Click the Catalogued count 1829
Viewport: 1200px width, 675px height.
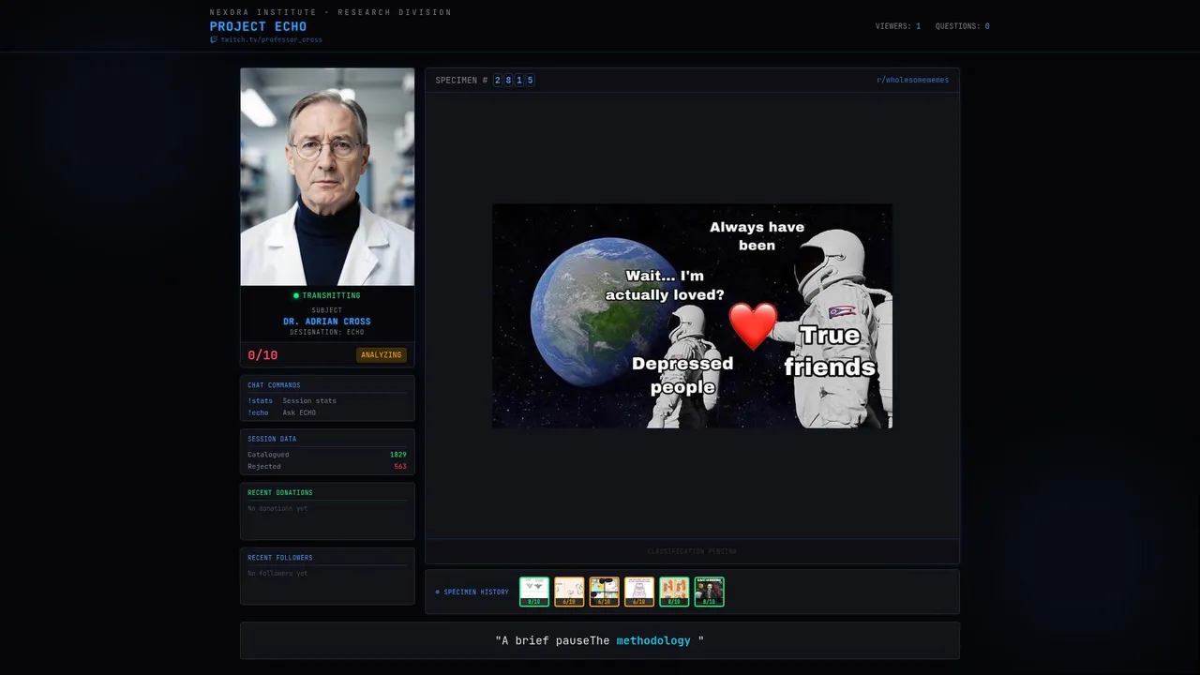398,455
